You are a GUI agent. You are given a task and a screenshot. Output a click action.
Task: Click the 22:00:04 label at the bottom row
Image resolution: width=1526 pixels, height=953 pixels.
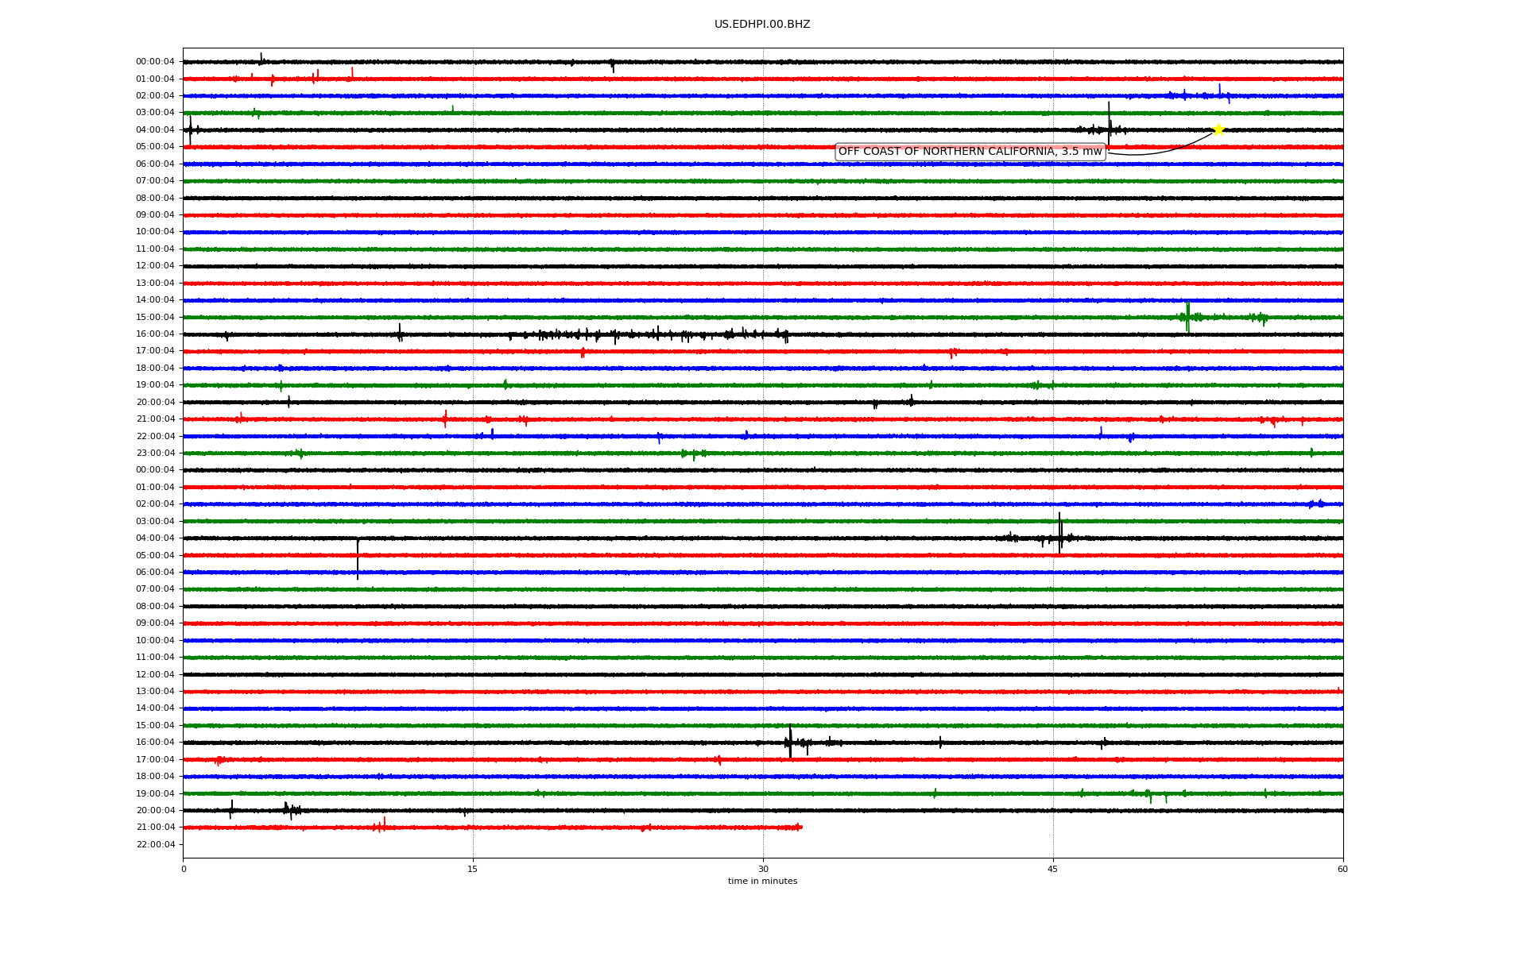click(155, 844)
